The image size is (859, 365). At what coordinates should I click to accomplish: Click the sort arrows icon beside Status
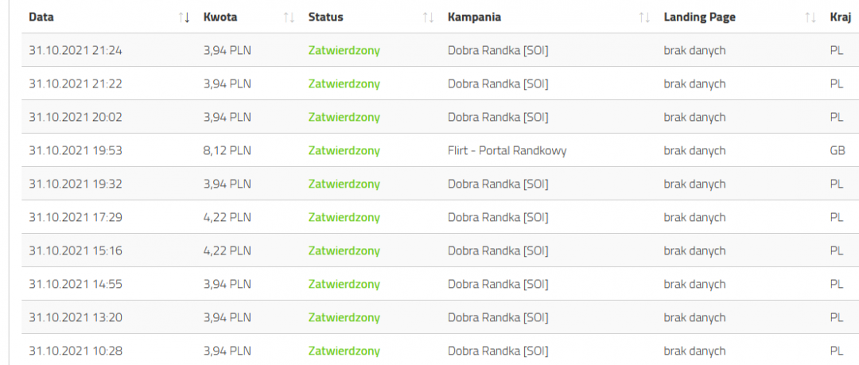pyautogui.click(x=428, y=17)
